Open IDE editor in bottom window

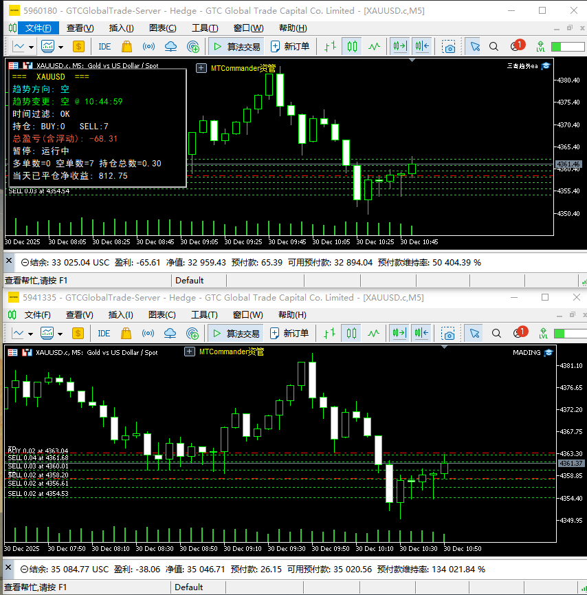pyautogui.click(x=104, y=334)
